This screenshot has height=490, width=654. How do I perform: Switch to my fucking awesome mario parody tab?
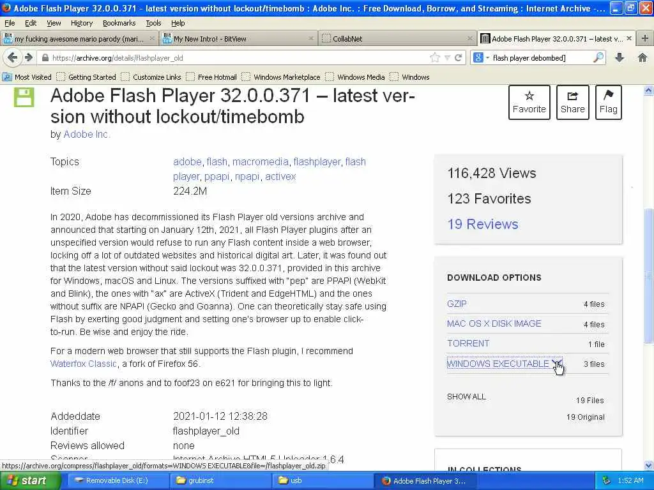pyautogui.click(x=79, y=38)
